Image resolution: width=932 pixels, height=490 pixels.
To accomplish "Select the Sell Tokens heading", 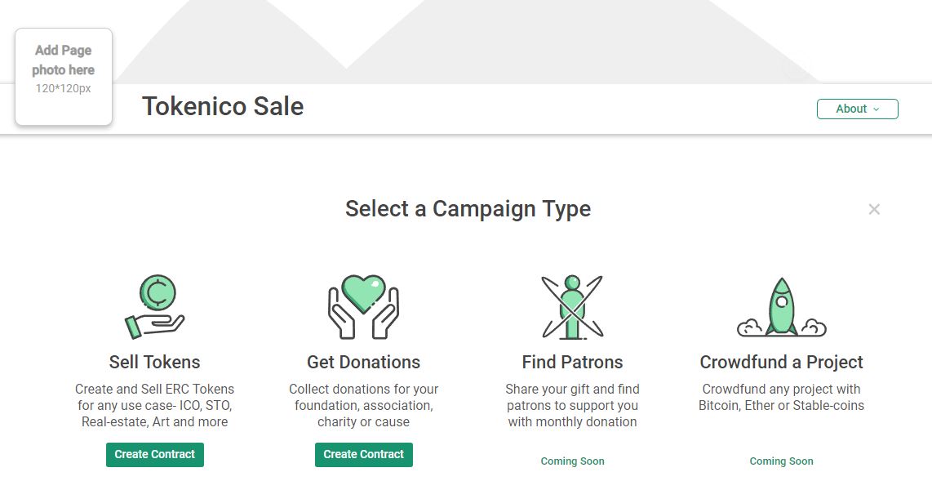I will pos(154,362).
